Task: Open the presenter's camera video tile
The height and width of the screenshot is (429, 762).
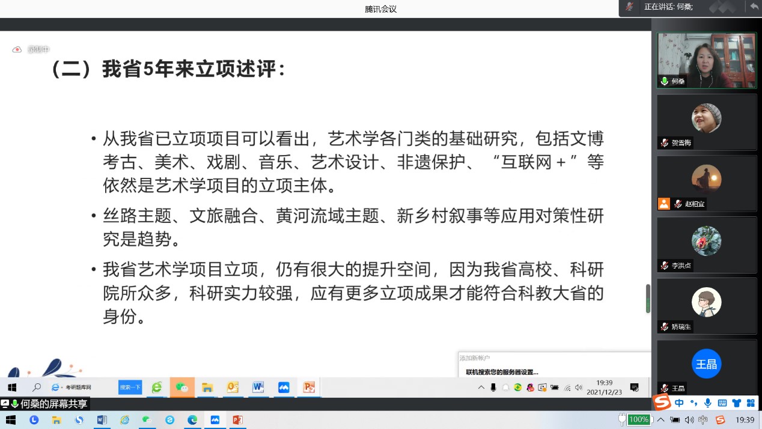Action: [x=706, y=61]
